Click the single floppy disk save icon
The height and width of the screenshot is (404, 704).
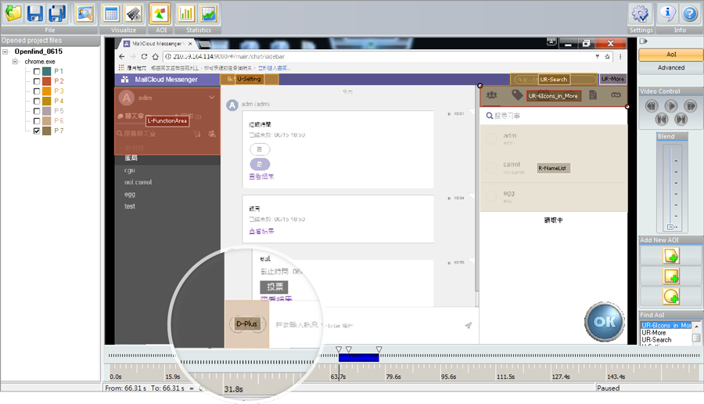pos(35,13)
